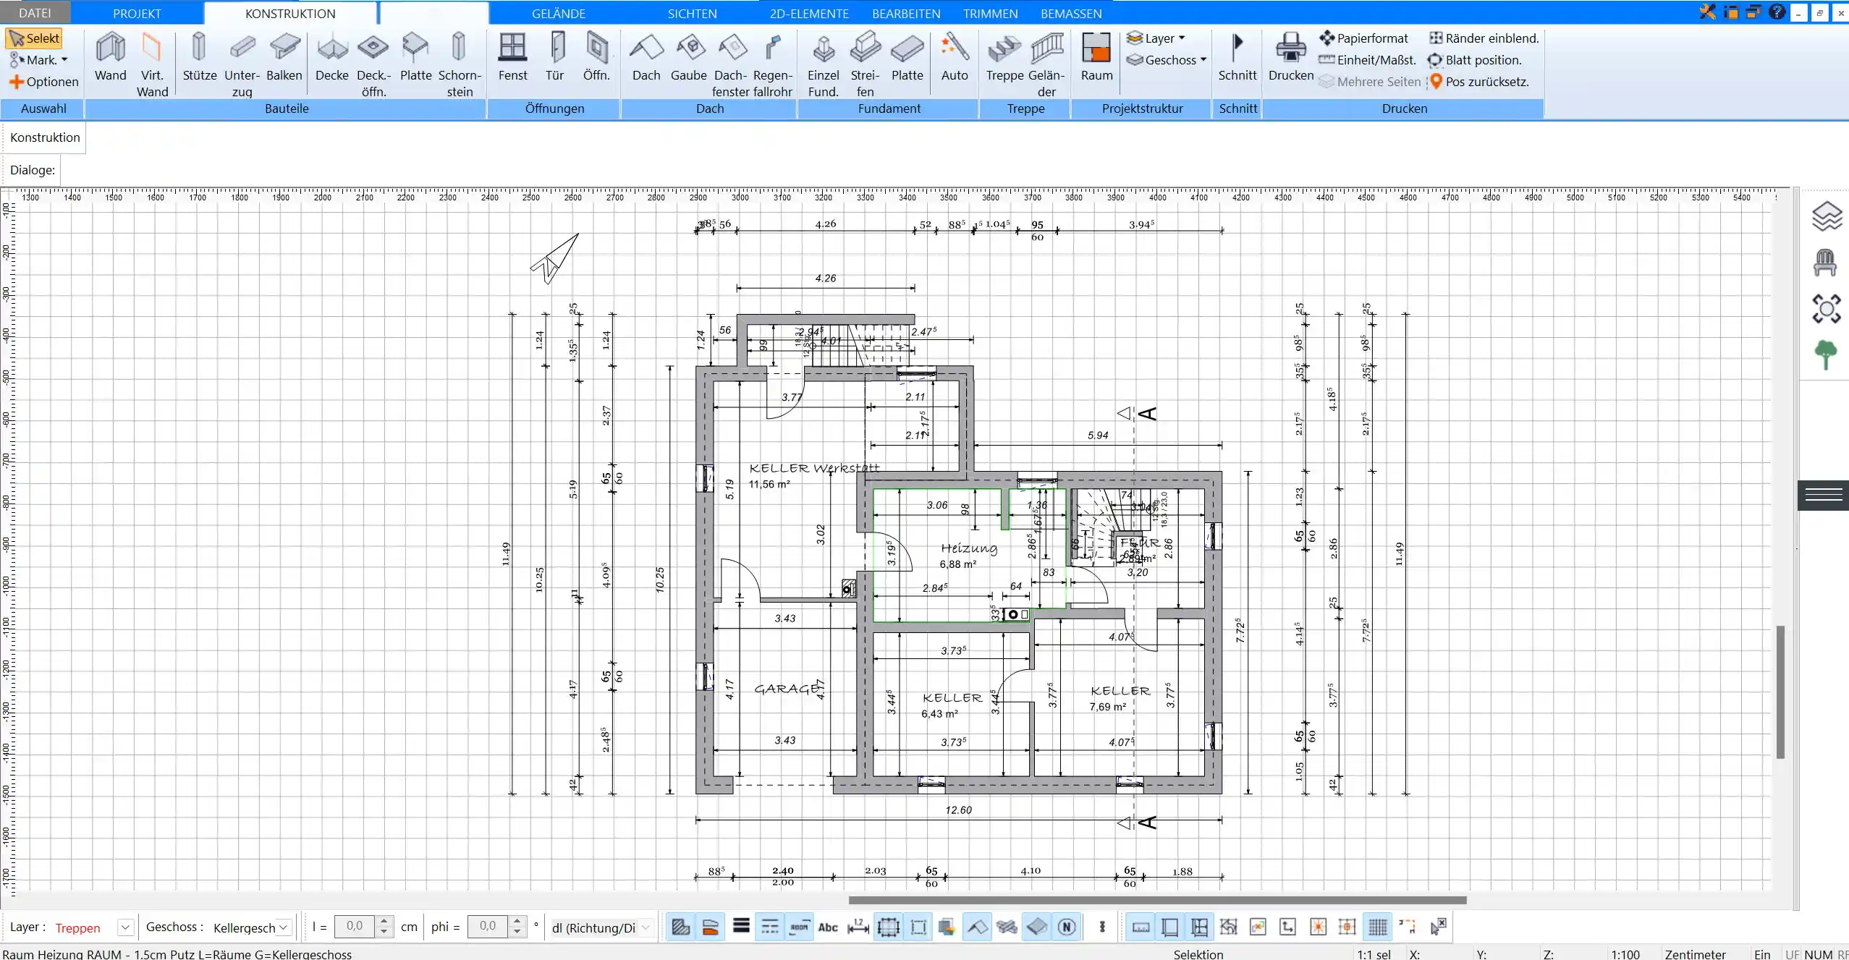1849x960 pixels.
Task: Pick the Dachfenster tool
Action: coord(730,65)
